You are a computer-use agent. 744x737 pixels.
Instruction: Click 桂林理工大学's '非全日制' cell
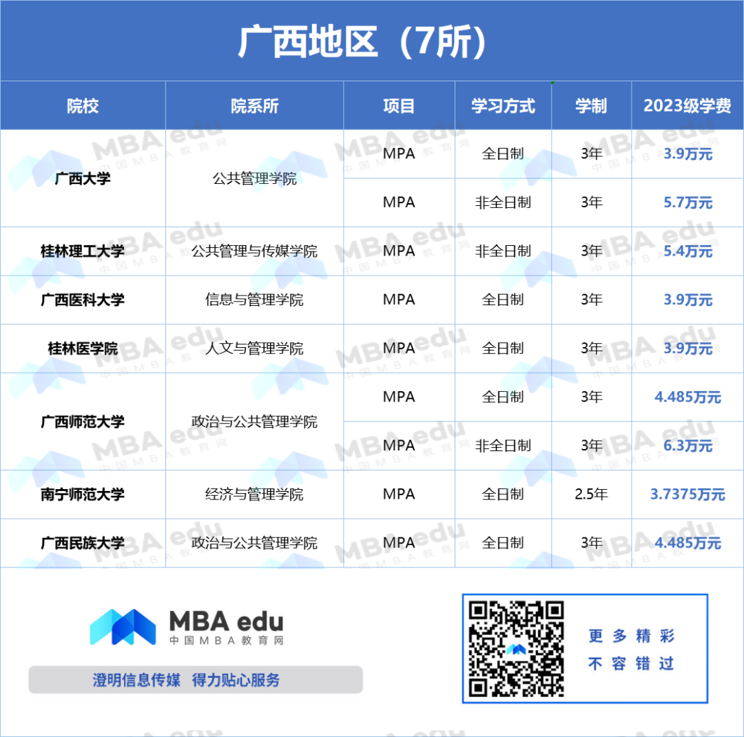pyautogui.click(x=503, y=251)
